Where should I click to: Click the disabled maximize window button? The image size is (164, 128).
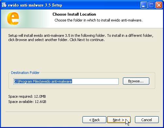click(151, 5)
